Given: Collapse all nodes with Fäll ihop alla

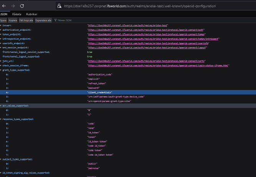Looking at the screenshot, I should (x=26, y=20).
